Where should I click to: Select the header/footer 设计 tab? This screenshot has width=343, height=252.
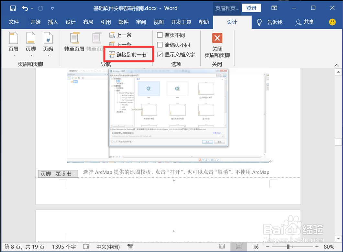tap(232, 22)
